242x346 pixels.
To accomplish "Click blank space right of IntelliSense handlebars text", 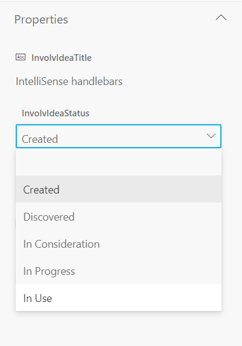I will pos(177,81).
